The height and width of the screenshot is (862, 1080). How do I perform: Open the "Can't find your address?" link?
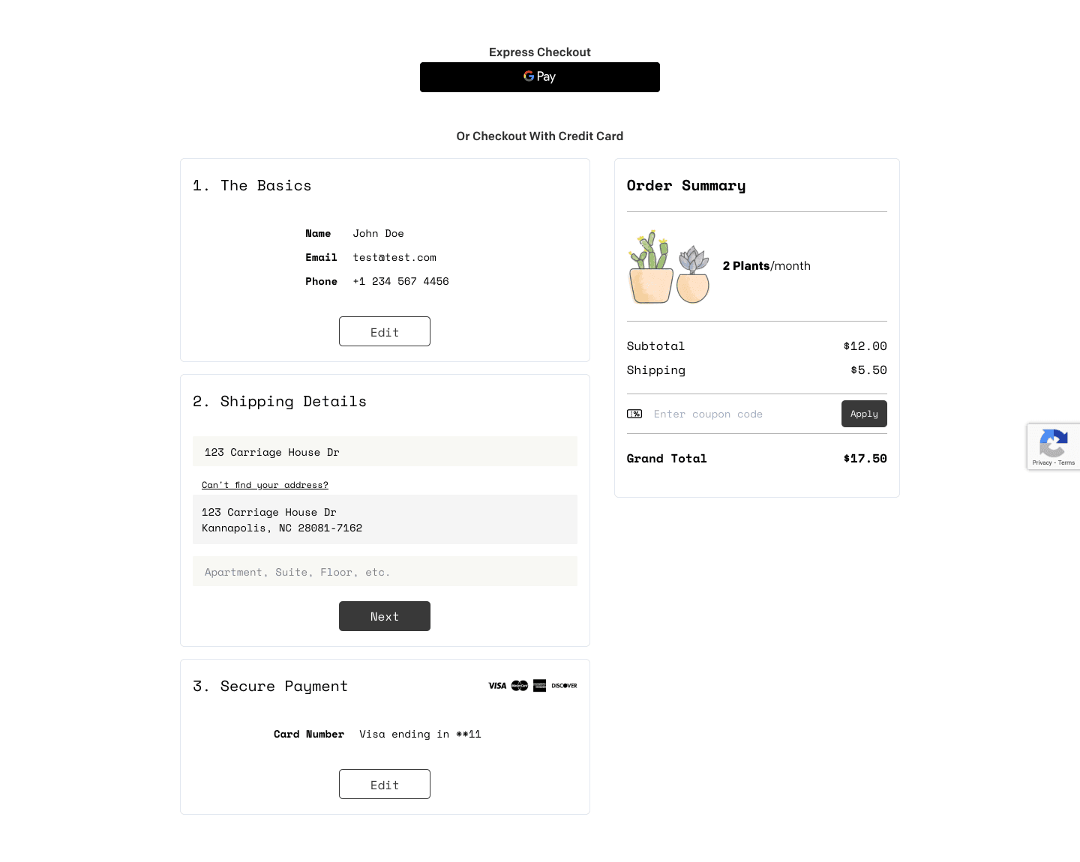click(265, 485)
